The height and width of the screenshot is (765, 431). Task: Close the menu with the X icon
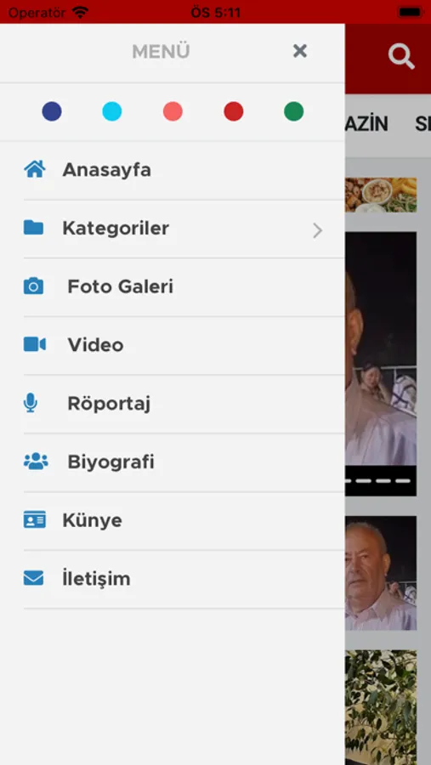tap(300, 51)
